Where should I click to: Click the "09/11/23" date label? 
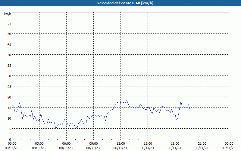[229, 148]
